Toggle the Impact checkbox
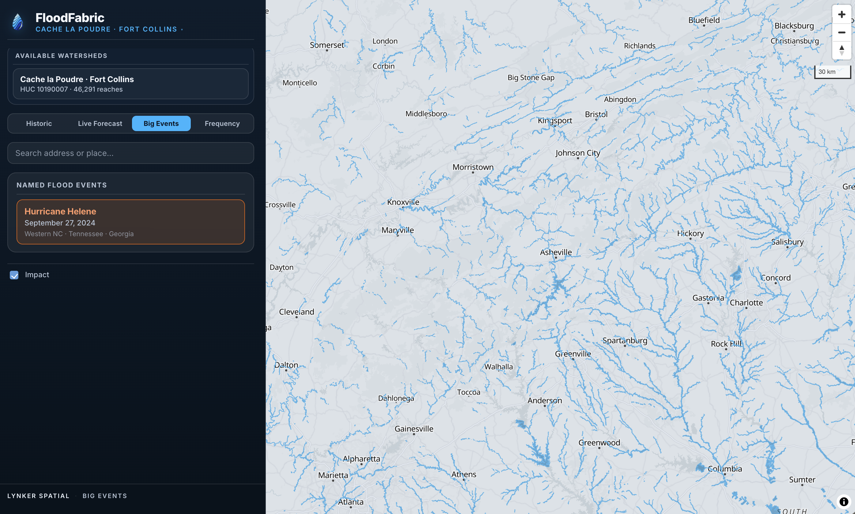Viewport: 855px width, 514px height. click(x=14, y=275)
